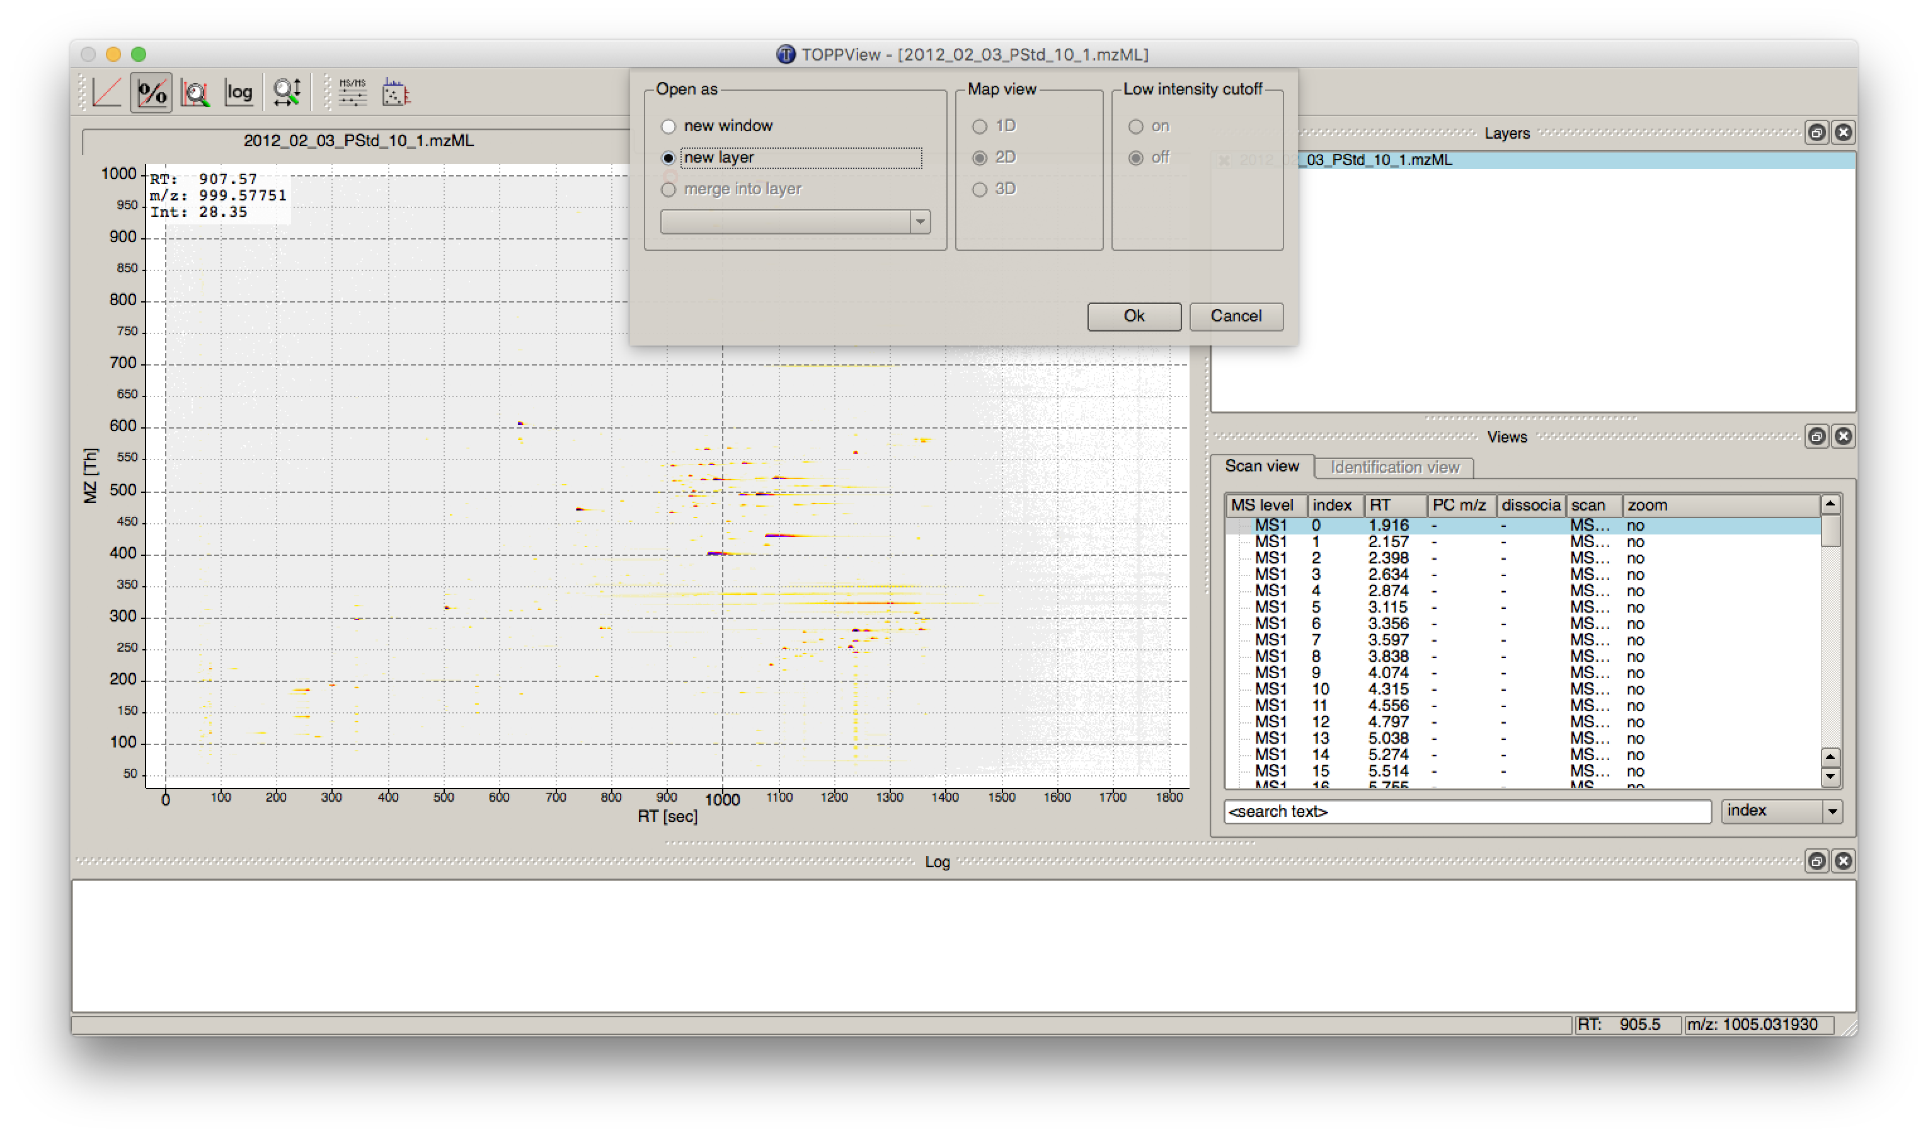Toggle the projections scatter-plot icon
The height and width of the screenshot is (1137, 1928).
click(x=396, y=93)
